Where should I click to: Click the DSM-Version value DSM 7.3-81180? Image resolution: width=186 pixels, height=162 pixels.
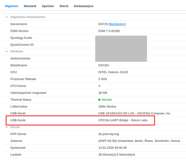109,31
